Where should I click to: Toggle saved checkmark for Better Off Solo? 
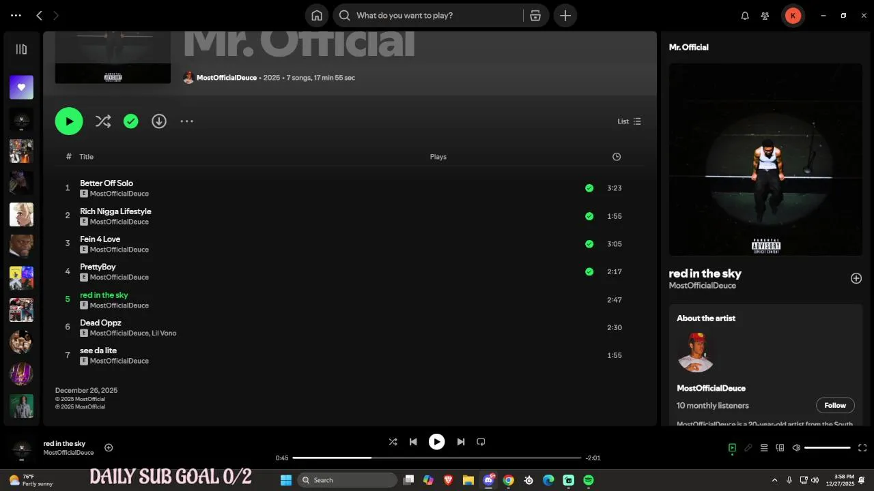click(x=589, y=188)
